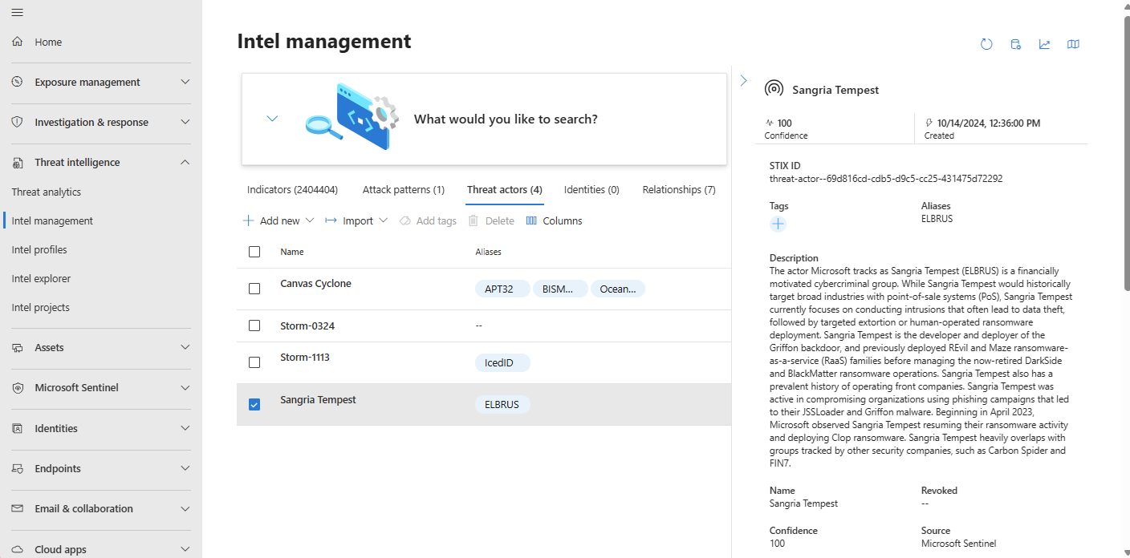
Task: Open the Add new dropdown
Action: coord(279,220)
